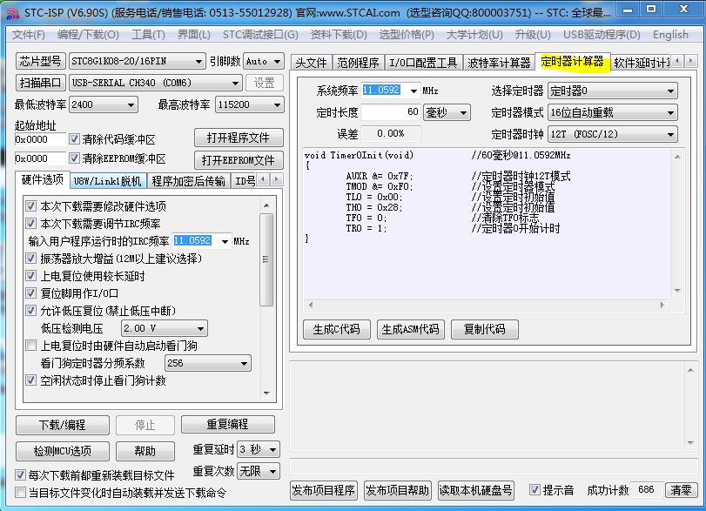Click down arrow of hardware options scrollbar
This screenshot has width=706, height=511.
(266, 393)
